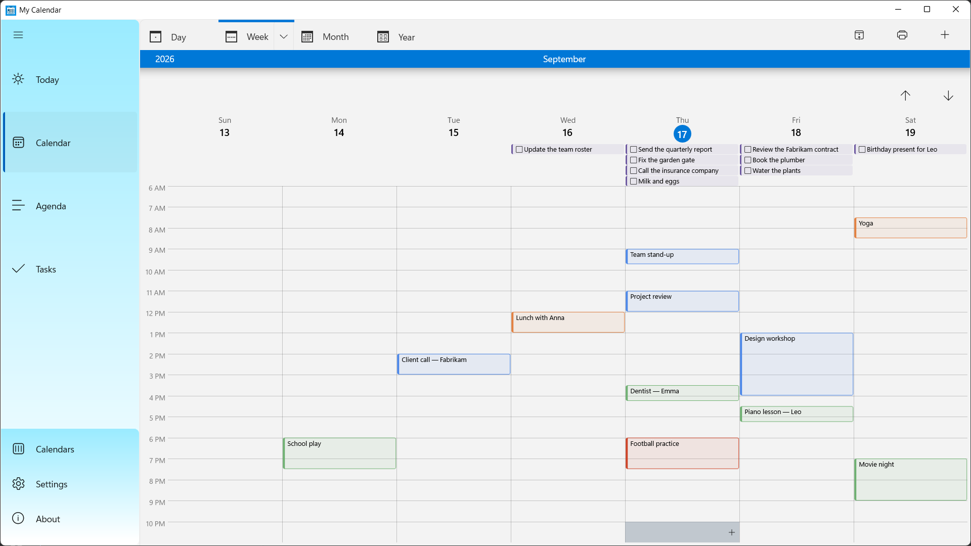
Task: Select Tuesday 15 day header
Action: point(453,127)
